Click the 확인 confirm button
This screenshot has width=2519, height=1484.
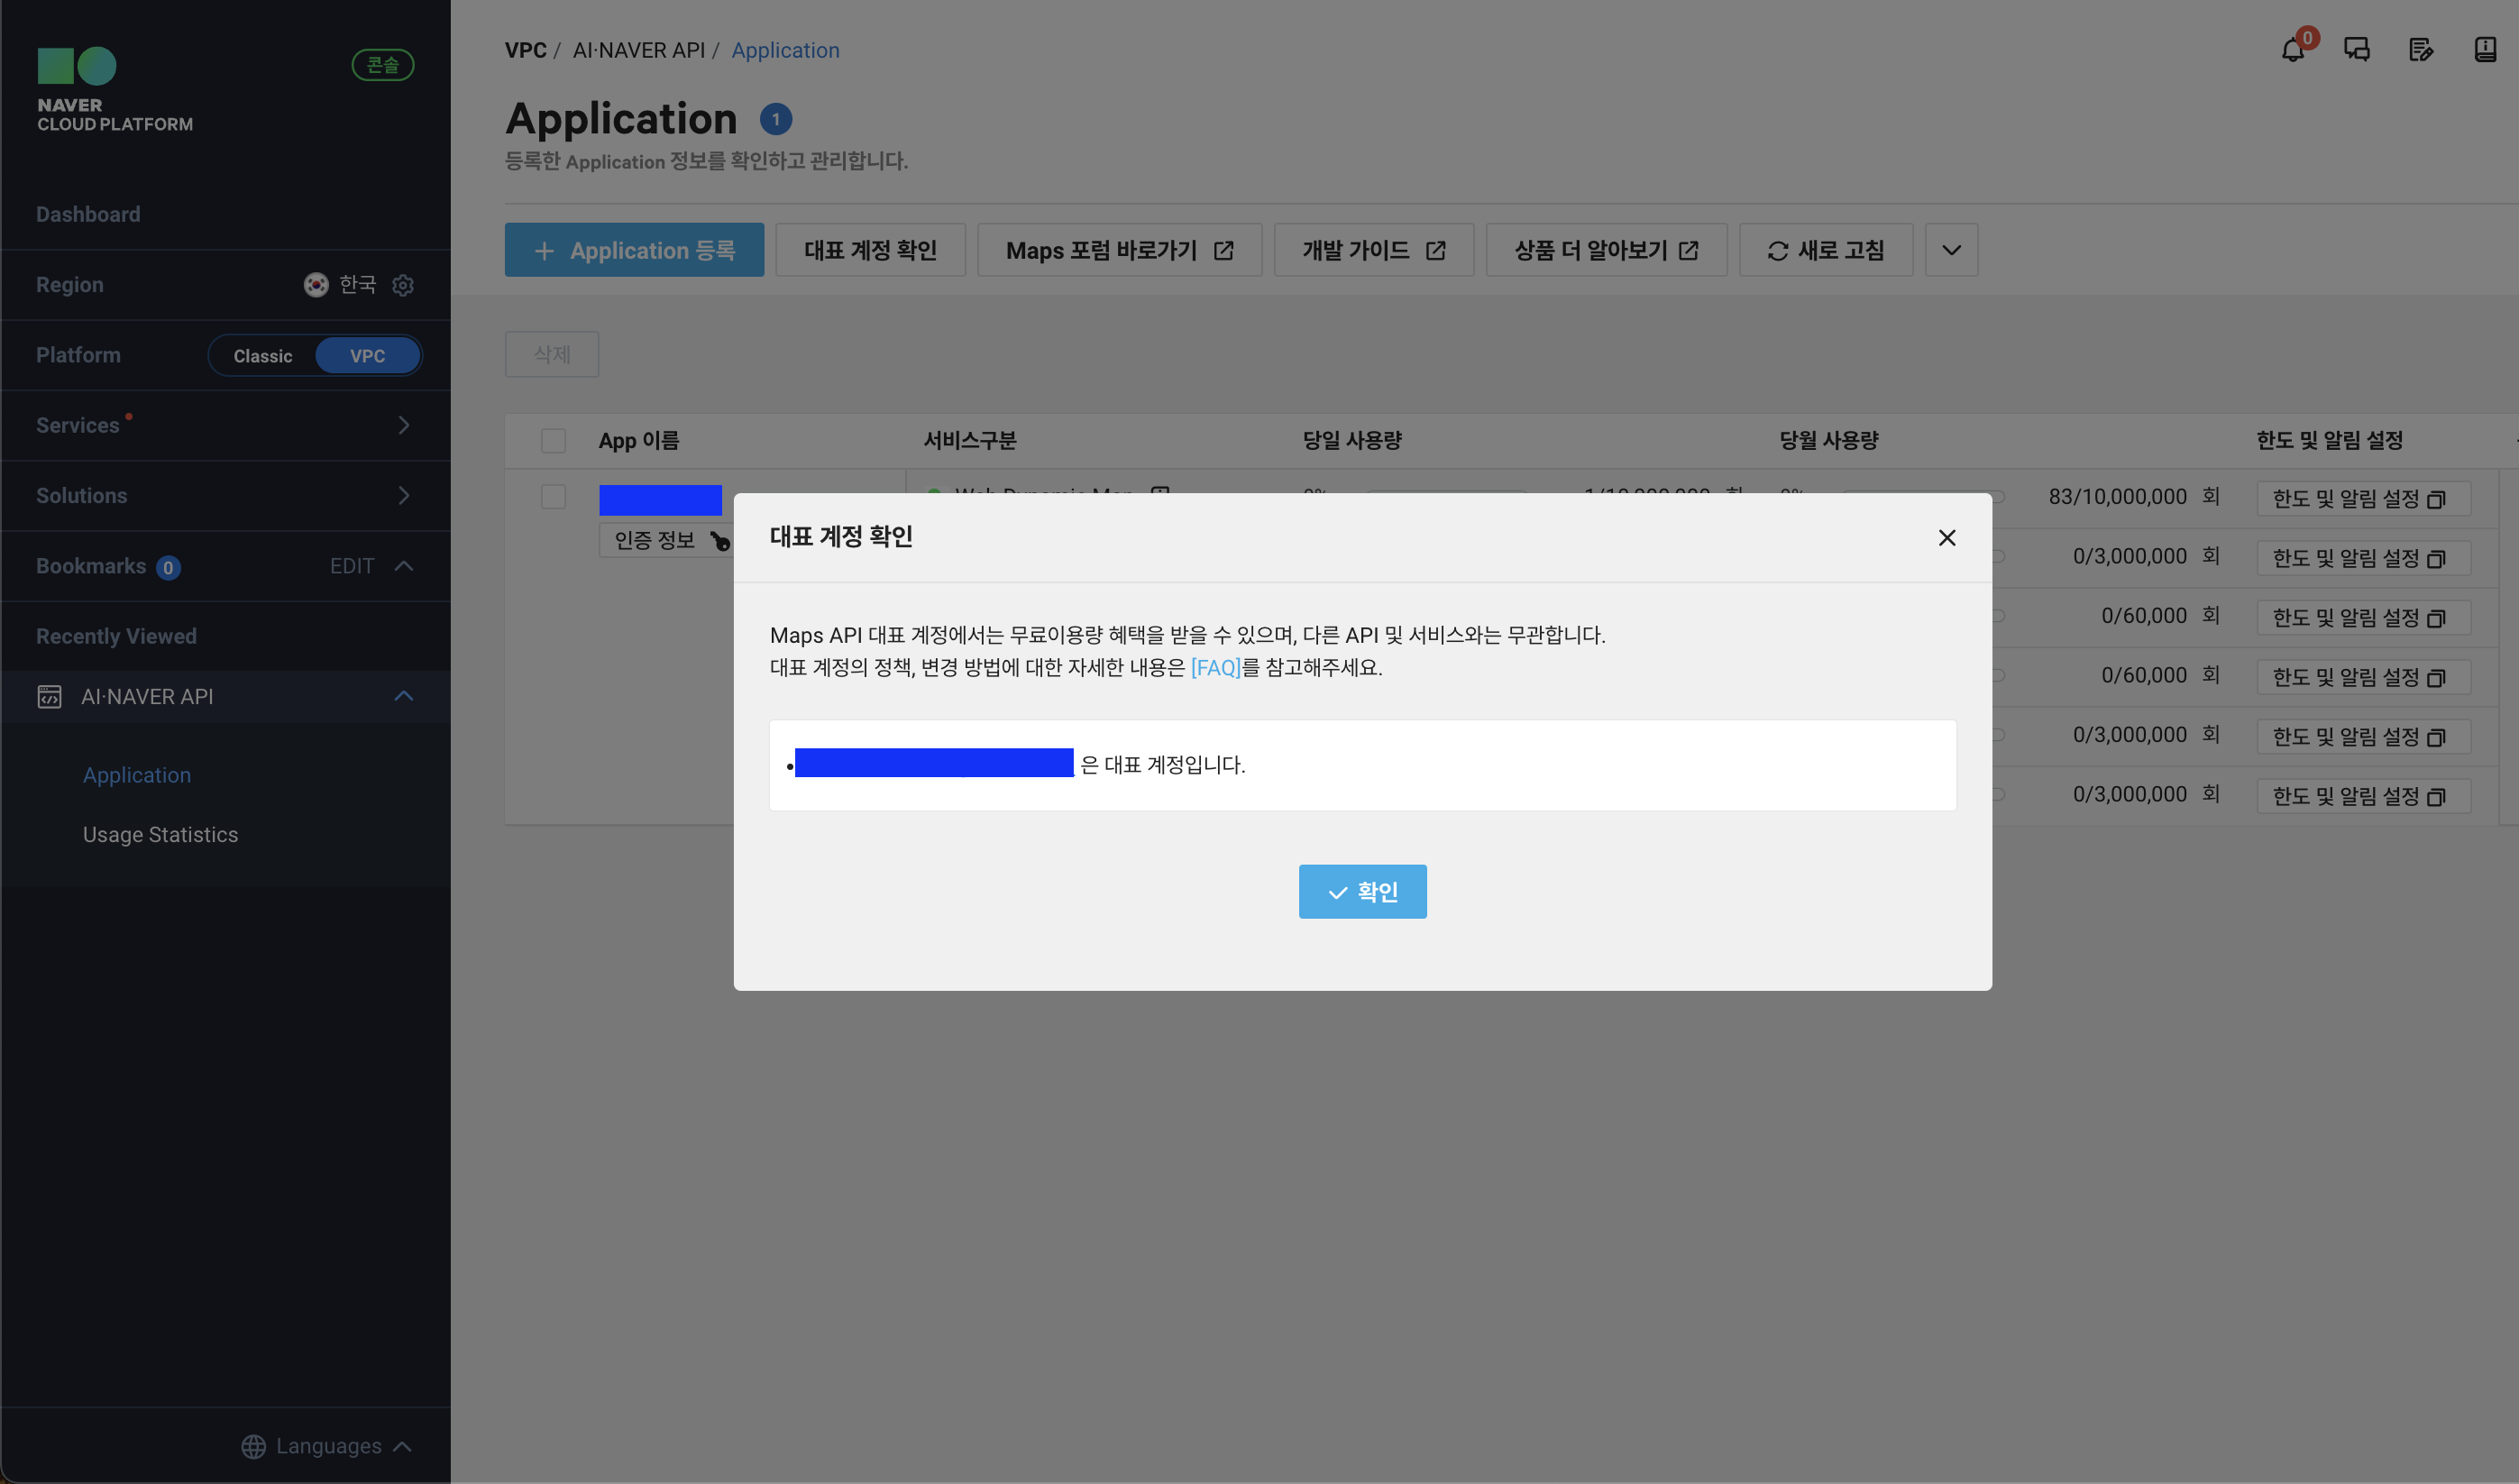(x=1361, y=891)
